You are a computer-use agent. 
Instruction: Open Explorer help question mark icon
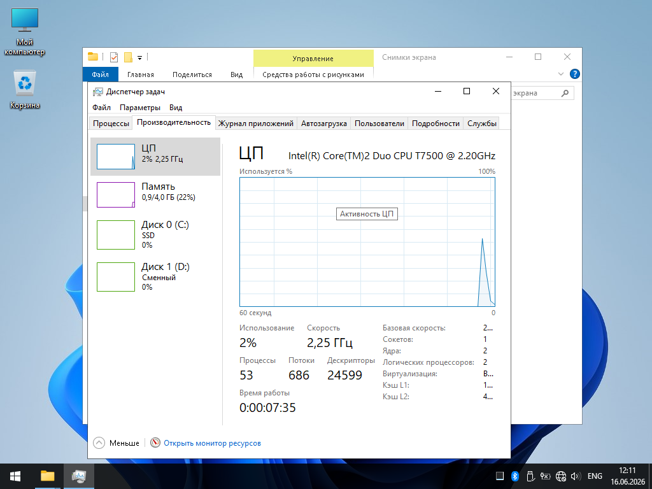point(575,74)
